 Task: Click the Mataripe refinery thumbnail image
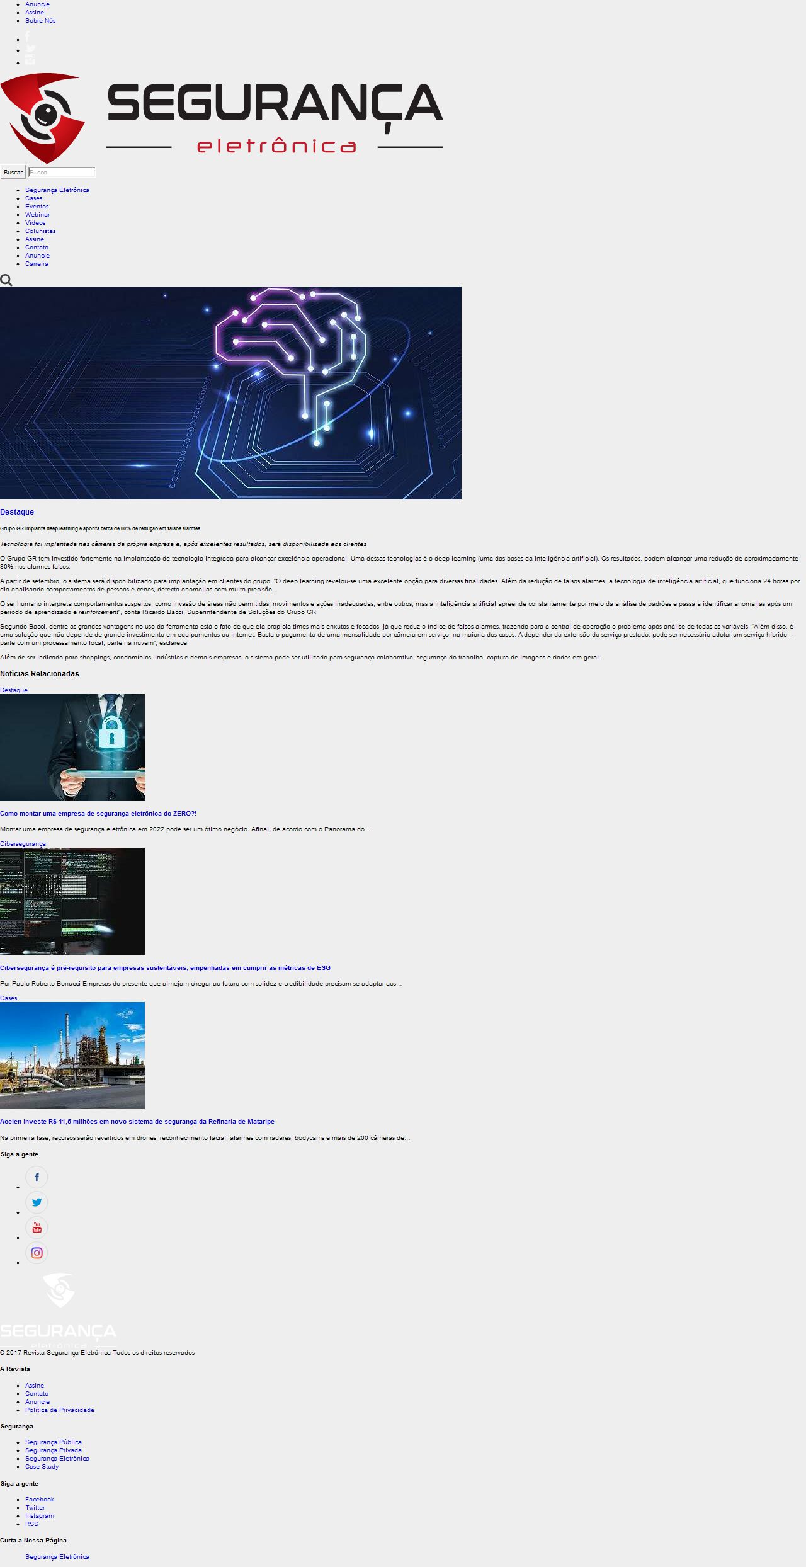click(x=72, y=1056)
